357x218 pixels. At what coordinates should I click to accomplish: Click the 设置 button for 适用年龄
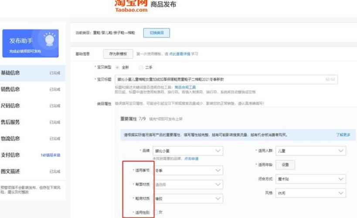coord(285,165)
